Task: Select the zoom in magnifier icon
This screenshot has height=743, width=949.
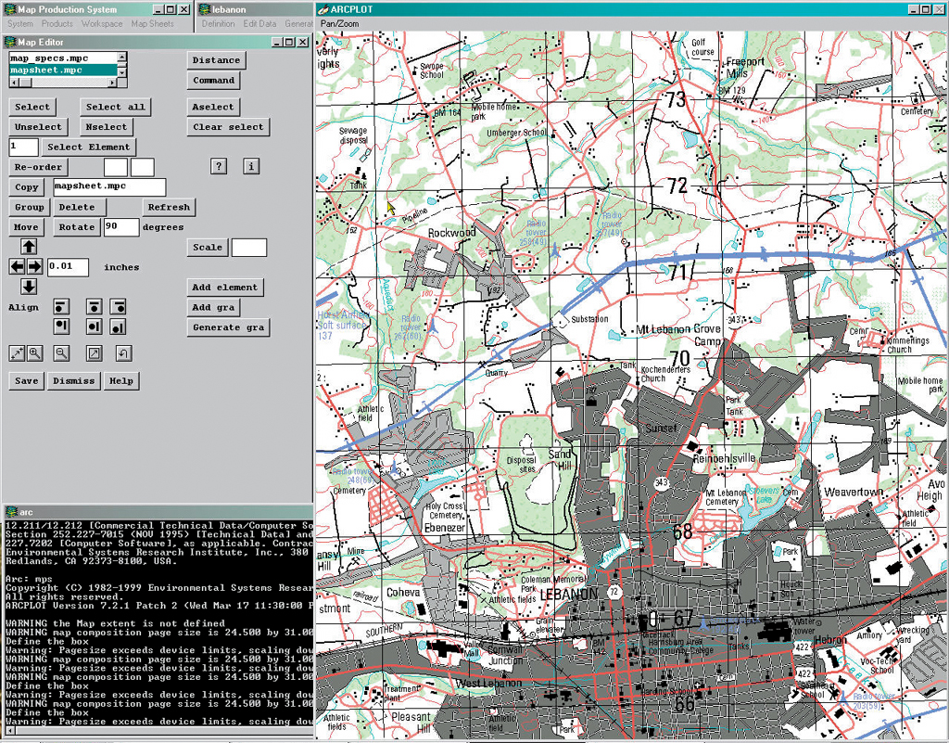Action: pyautogui.click(x=35, y=352)
